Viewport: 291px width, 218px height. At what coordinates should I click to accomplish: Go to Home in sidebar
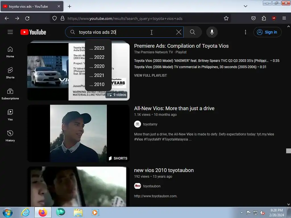coord(10,52)
